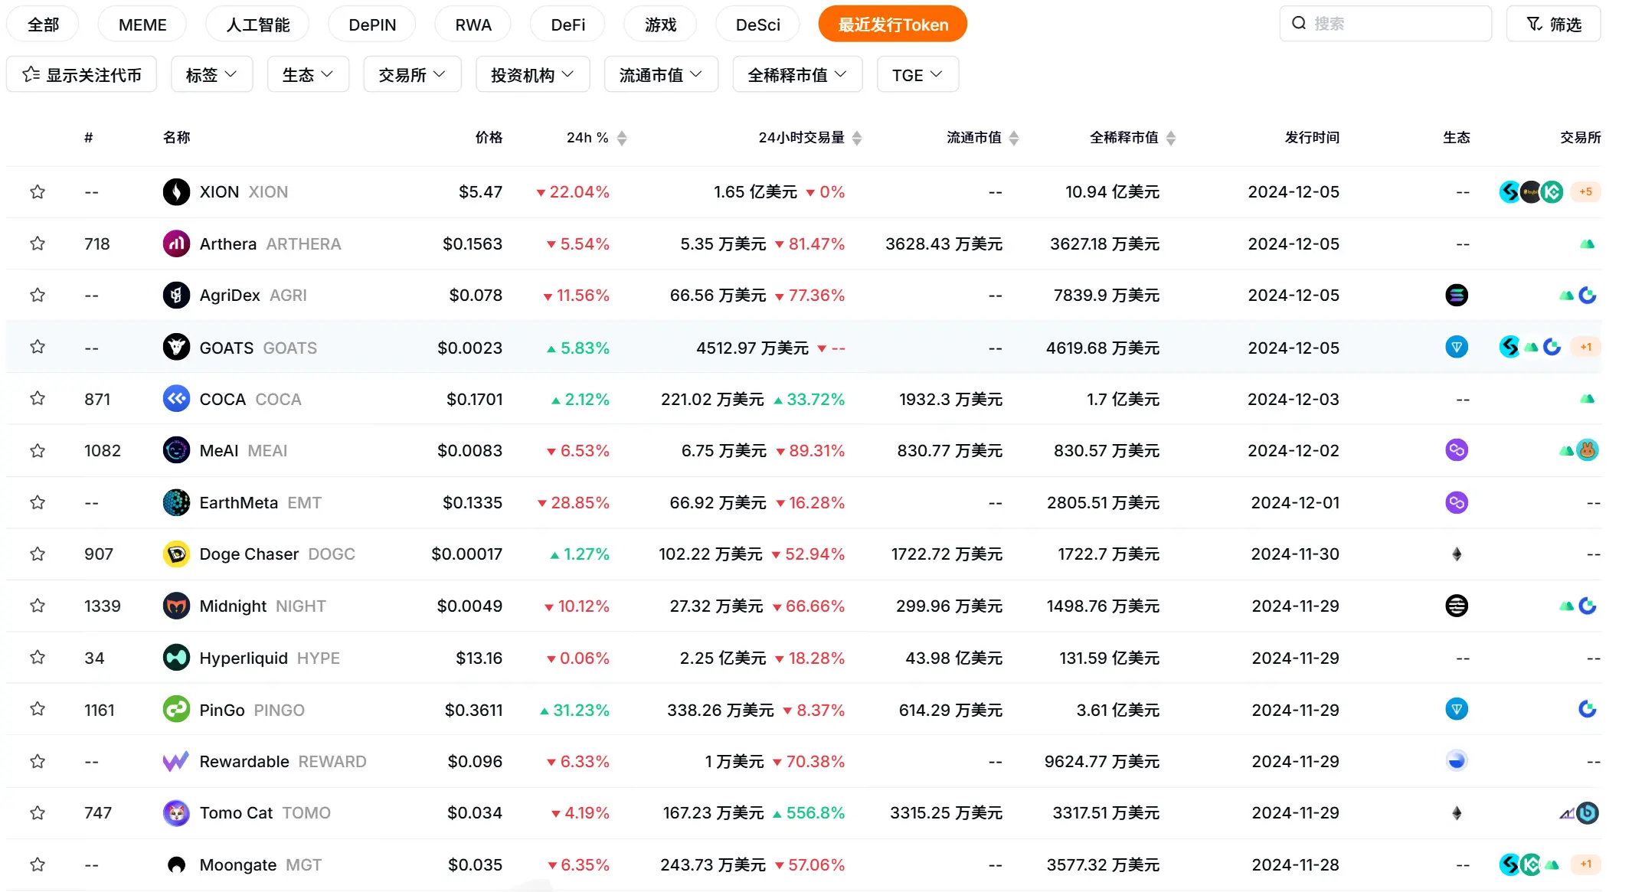Click the 最近发行Token button

891,23
